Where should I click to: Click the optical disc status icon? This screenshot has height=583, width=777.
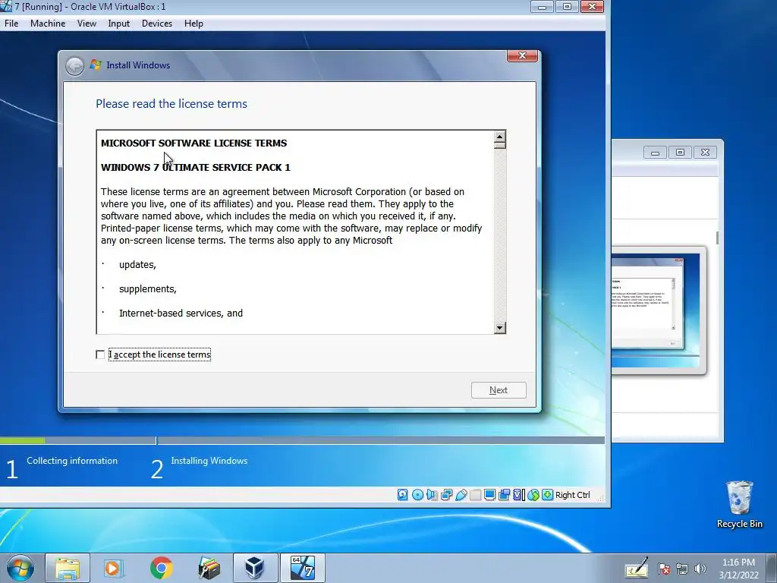[x=417, y=495]
